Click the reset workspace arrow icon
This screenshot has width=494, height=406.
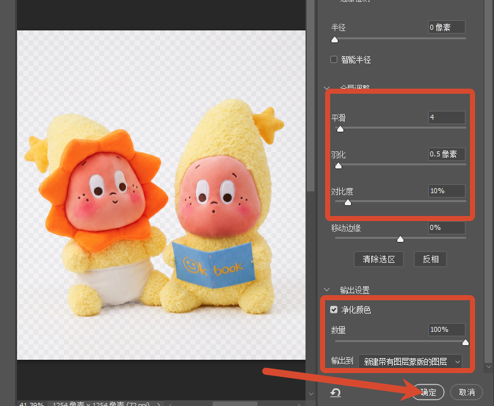click(x=335, y=393)
